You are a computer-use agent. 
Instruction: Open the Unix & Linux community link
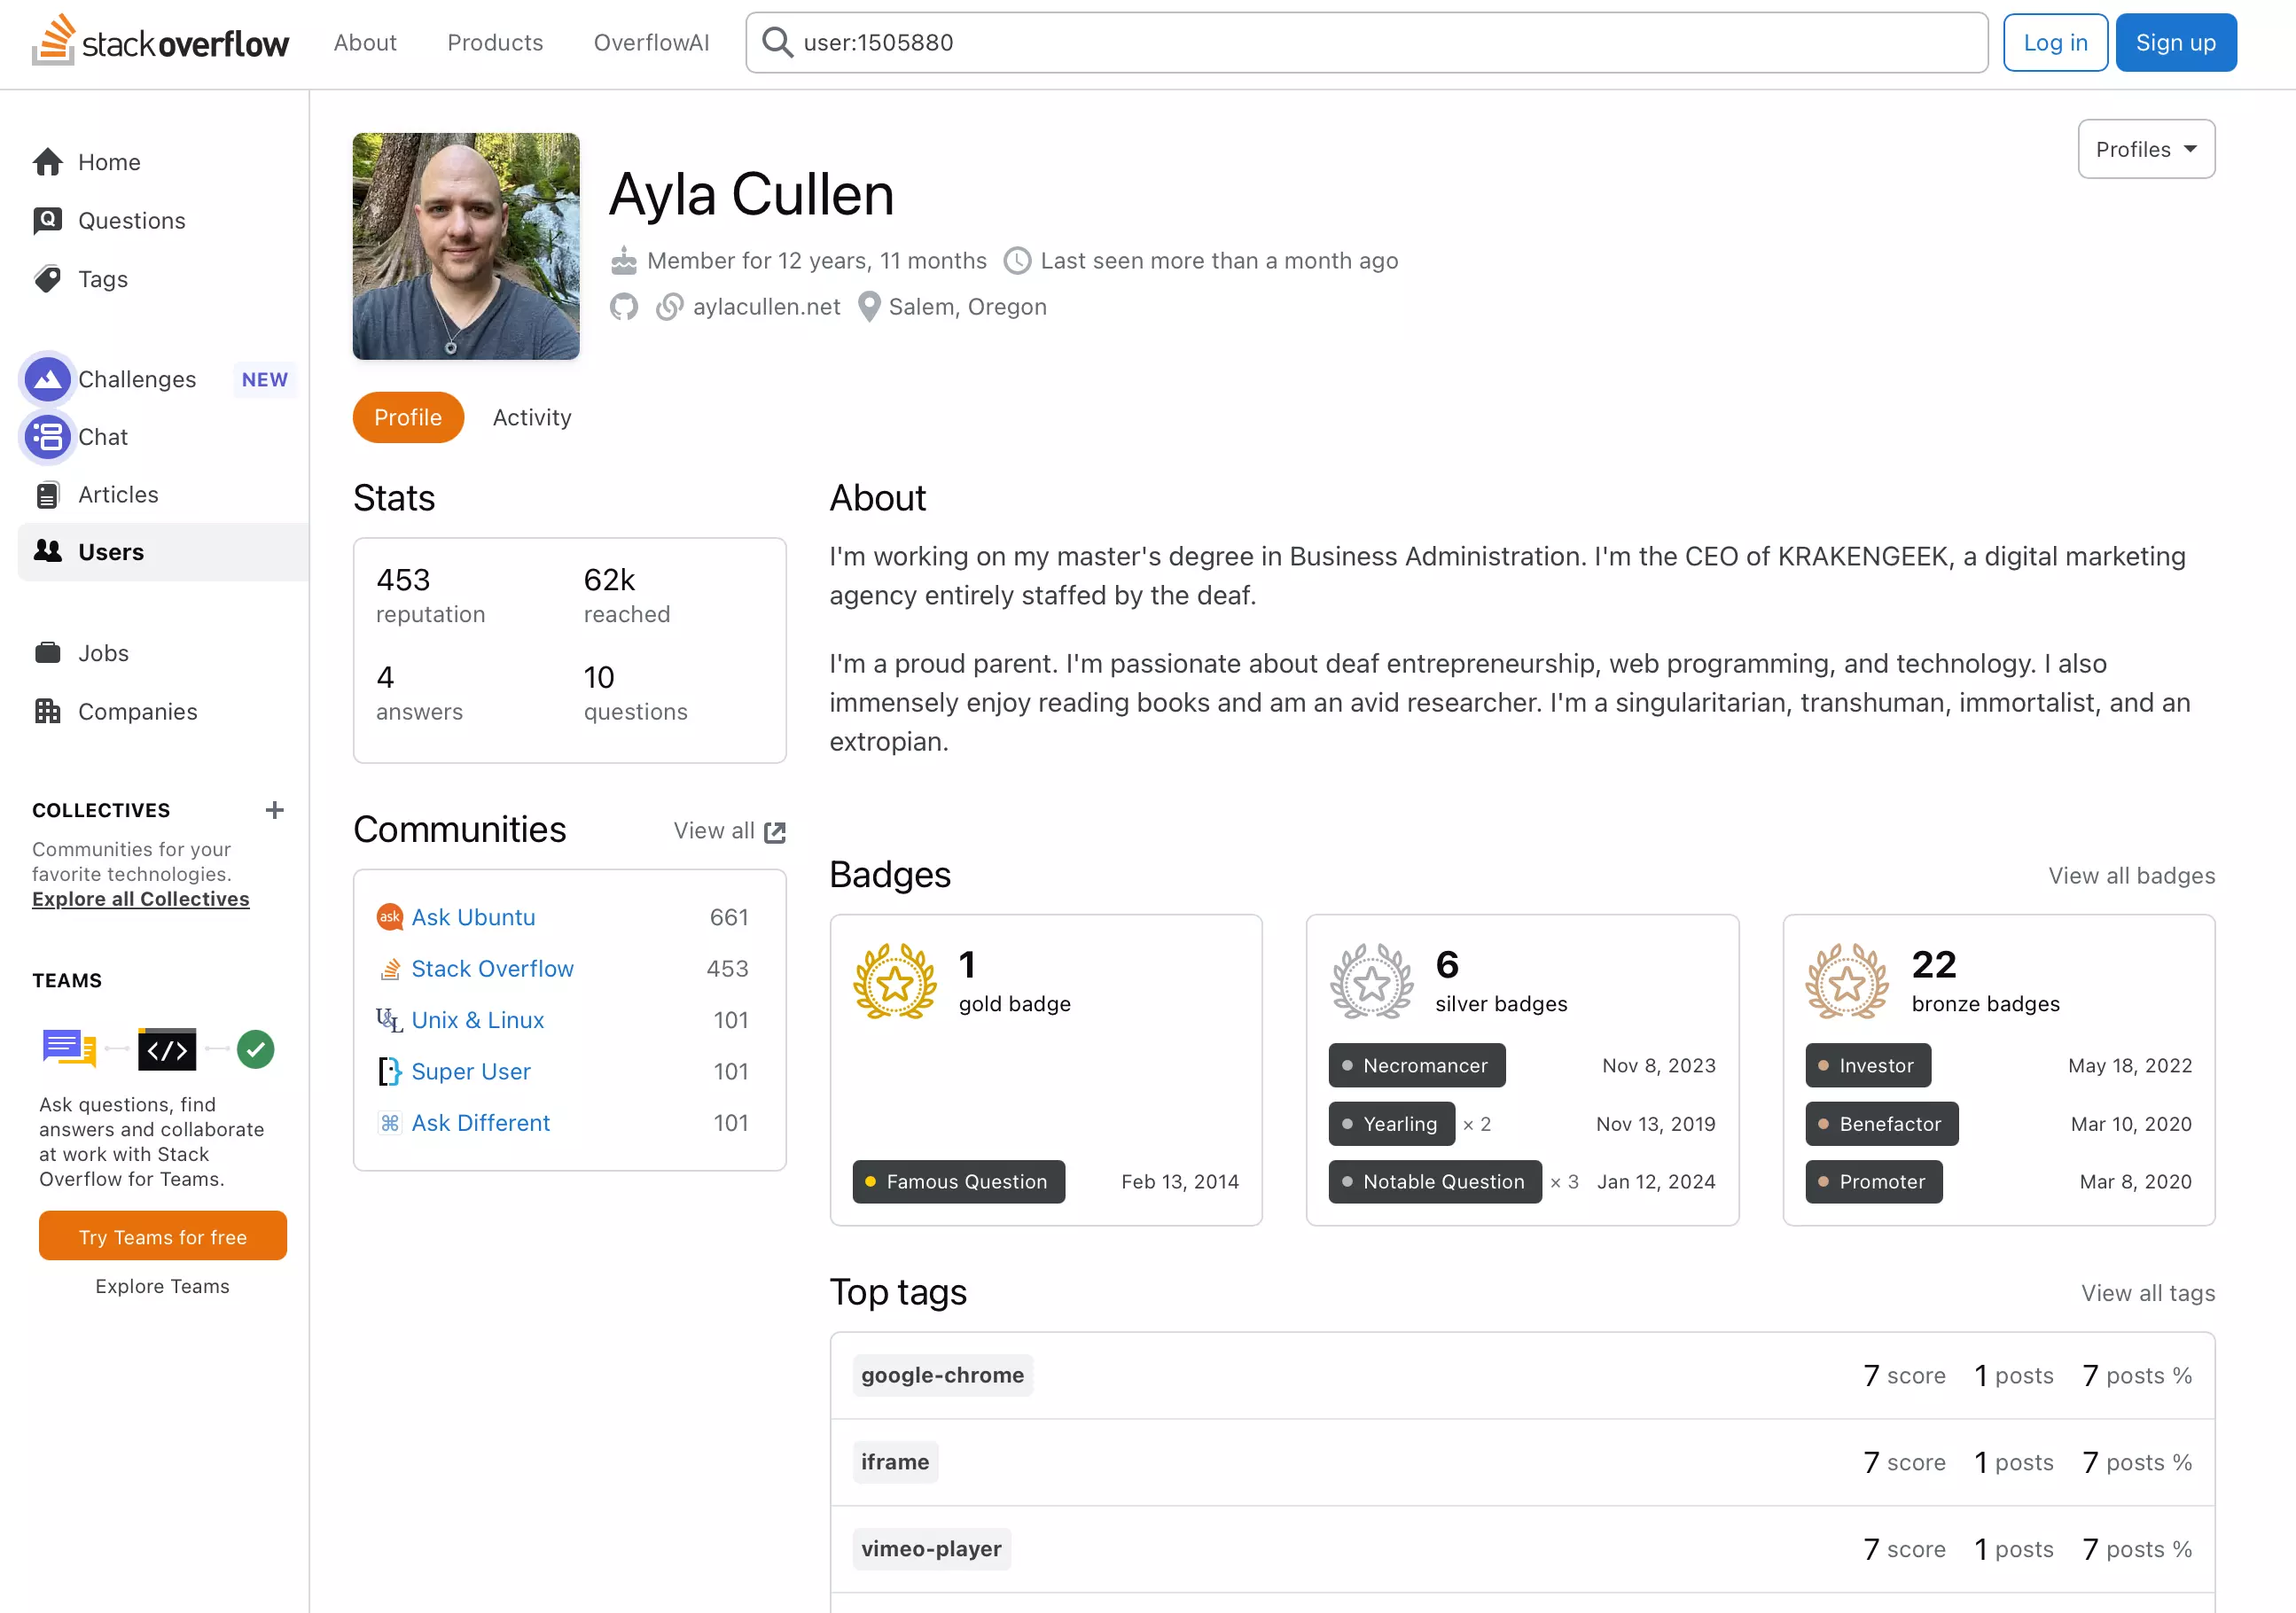click(x=478, y=1020)
